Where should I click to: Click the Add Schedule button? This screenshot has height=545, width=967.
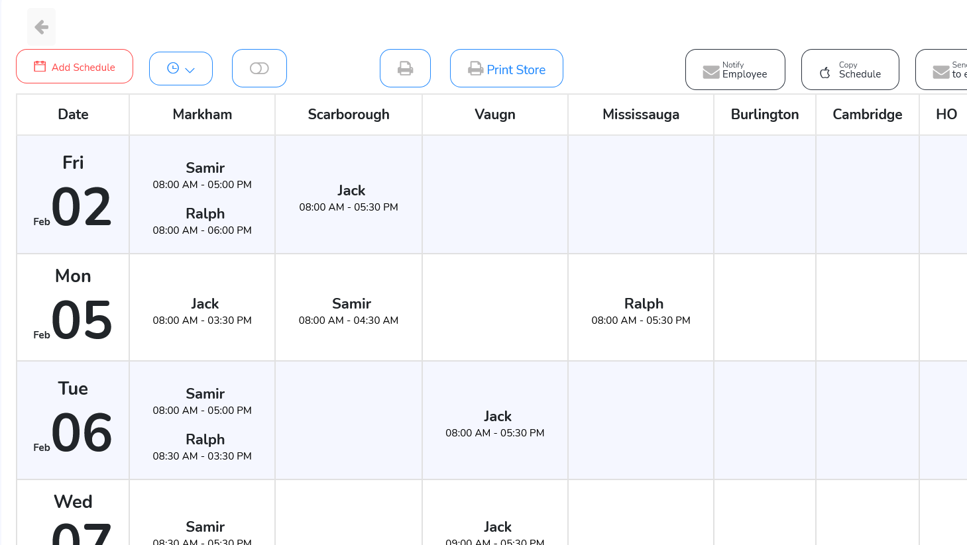pos(74,67)
